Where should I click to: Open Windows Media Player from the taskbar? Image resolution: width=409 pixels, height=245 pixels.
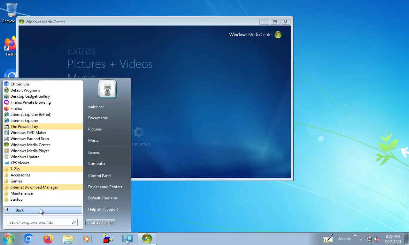[88, 239]
